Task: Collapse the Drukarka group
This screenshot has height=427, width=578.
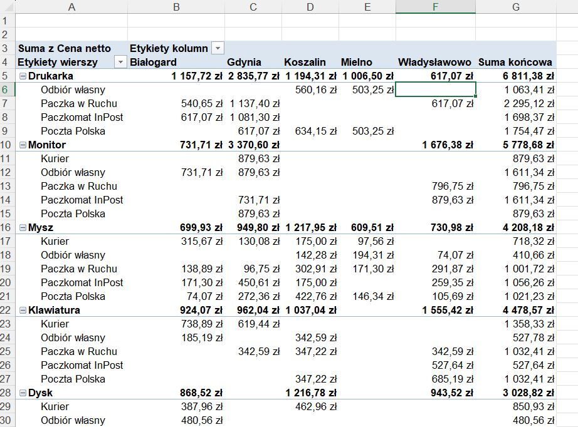Action: pyautogui.click(x=23, y=76)
